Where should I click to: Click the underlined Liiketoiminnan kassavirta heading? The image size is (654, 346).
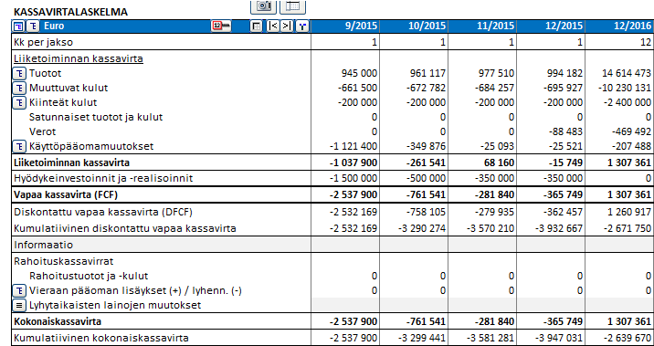tap(79, 58)
